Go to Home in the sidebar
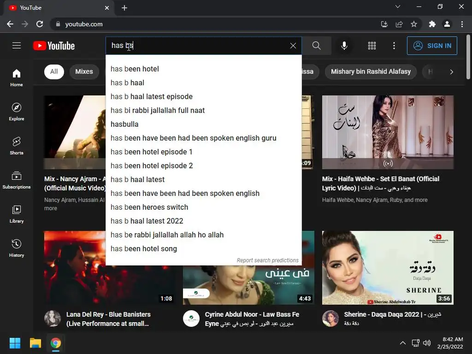Viewport: 472px width, 354px height. (x=17, y=78)
